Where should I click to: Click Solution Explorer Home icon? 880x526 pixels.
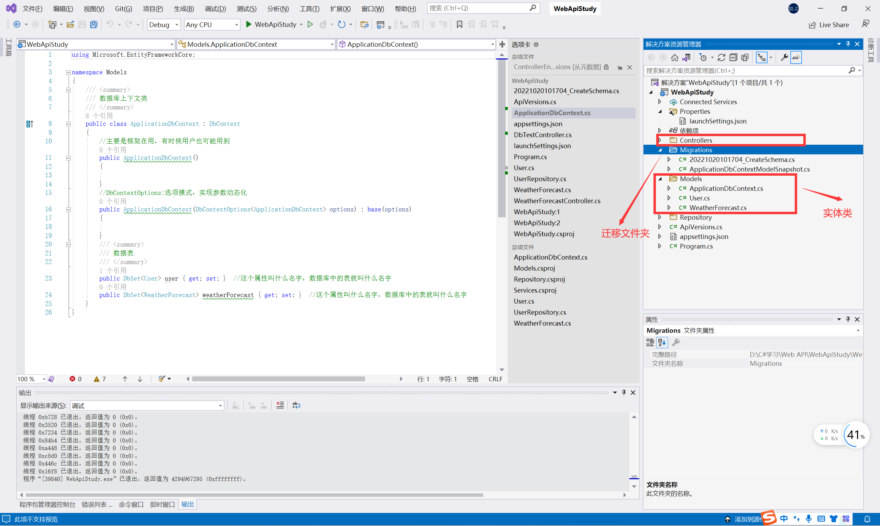pos(674,57)
